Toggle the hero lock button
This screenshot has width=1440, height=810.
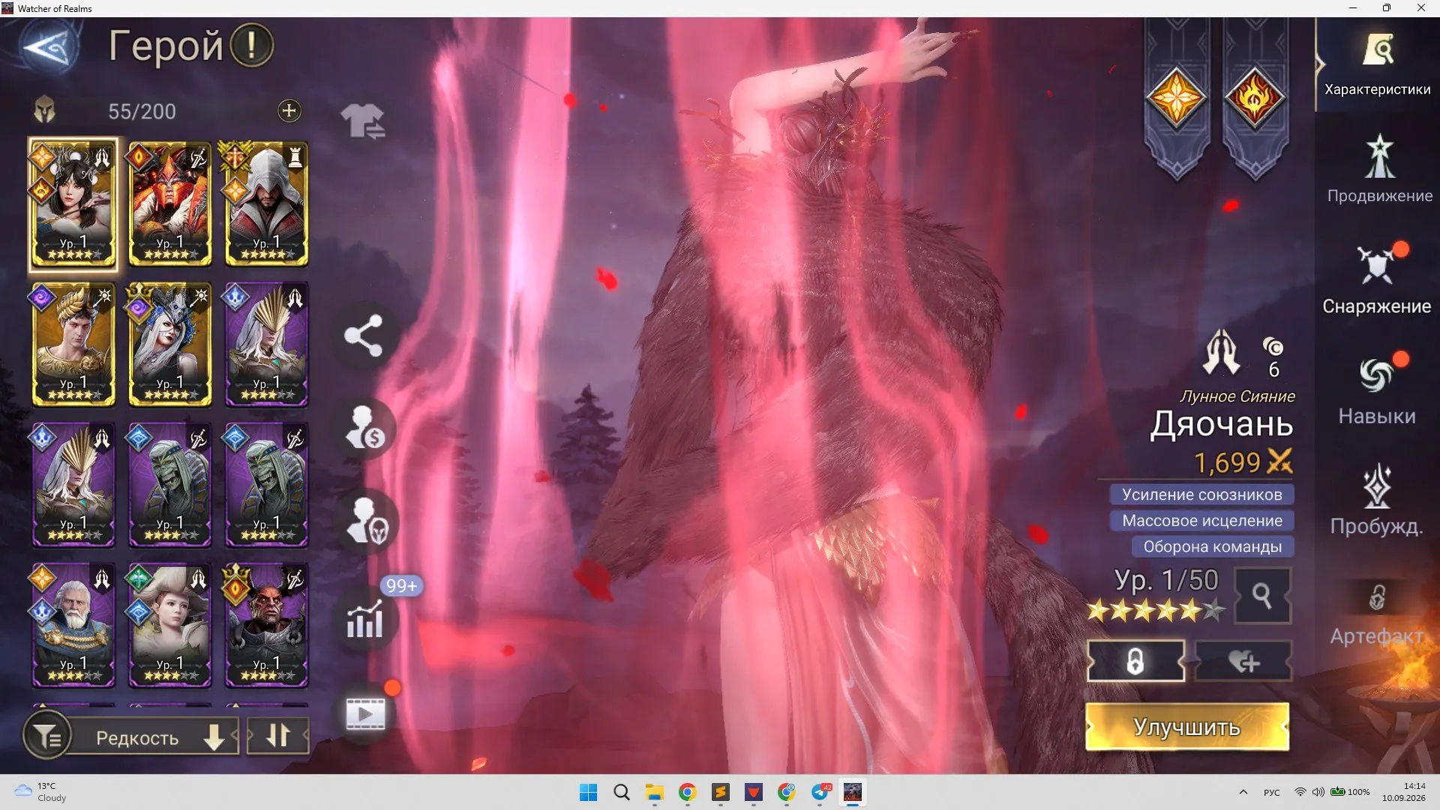pos(1135,661)
